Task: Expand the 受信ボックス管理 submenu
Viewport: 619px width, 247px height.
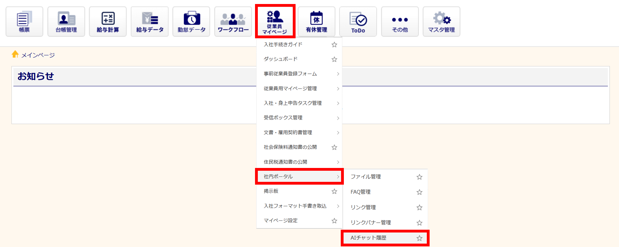Action: click(x=338, y=118)
